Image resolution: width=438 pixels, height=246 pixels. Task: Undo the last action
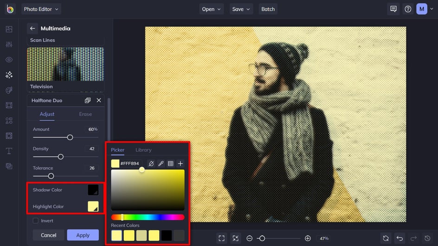[x=400, y=238]
